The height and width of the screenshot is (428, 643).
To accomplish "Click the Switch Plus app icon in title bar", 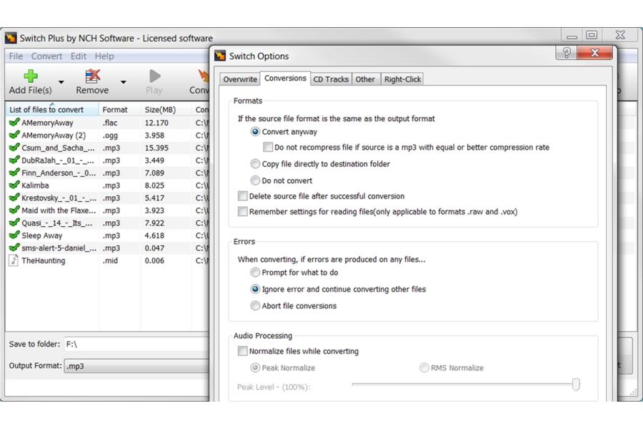I will [x=11, y=38].
